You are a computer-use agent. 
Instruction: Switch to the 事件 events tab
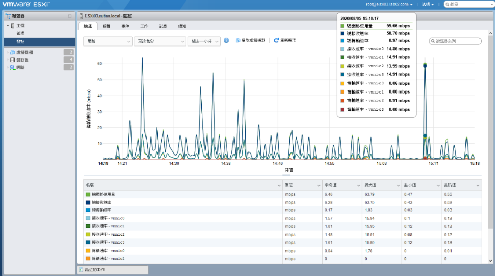click(125, 26)
